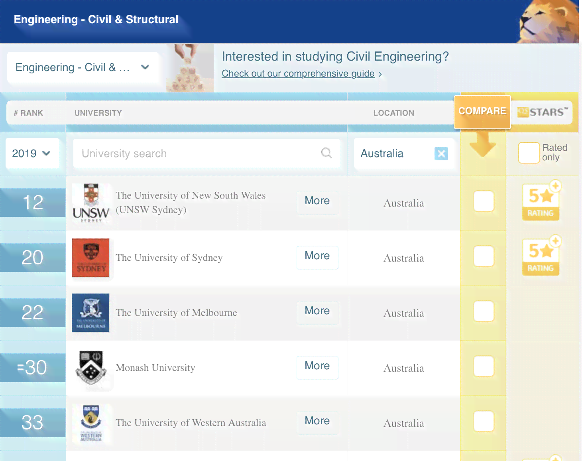The height and width of the screenshot is (461, 582).
Task: Open The University of Sydney name link
Action: tap(169, 258)
